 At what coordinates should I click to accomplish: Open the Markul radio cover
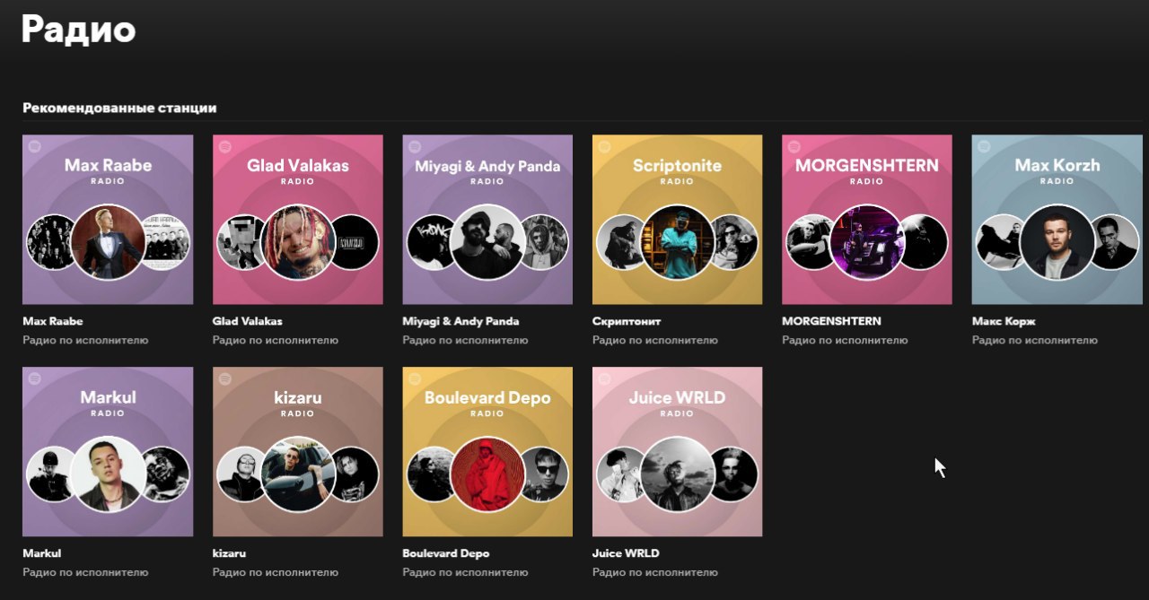point(108,452)
